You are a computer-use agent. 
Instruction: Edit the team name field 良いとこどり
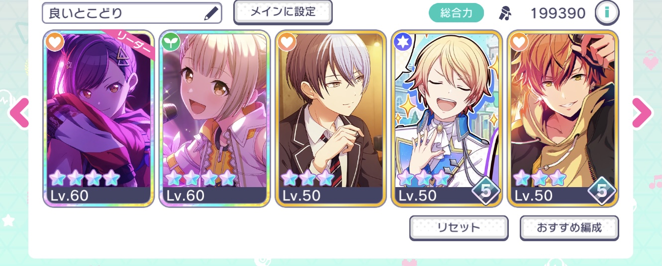click(x=132, y=13)
